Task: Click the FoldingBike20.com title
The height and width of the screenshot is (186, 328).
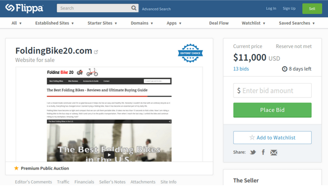Action: (x=54, y=51)
